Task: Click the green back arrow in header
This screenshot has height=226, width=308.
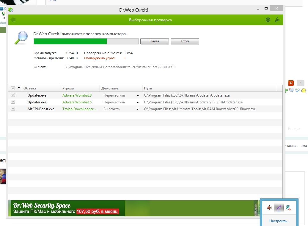Action: point(13,20)
